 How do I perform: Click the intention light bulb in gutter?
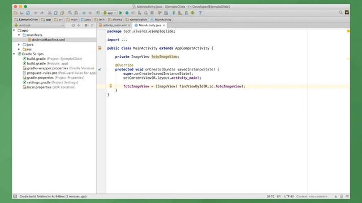point(111,86)
